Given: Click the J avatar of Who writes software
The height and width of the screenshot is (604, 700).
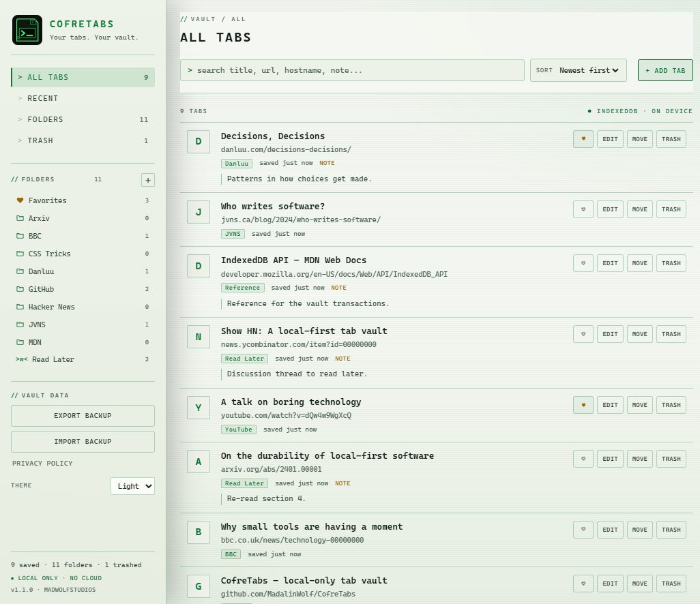Looking at the screenshot, I should point(199,212).
